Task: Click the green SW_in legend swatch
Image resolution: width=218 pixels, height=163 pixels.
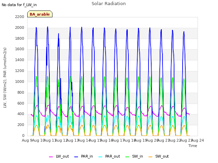Action: pyautogui.click(x=127, y=157)
